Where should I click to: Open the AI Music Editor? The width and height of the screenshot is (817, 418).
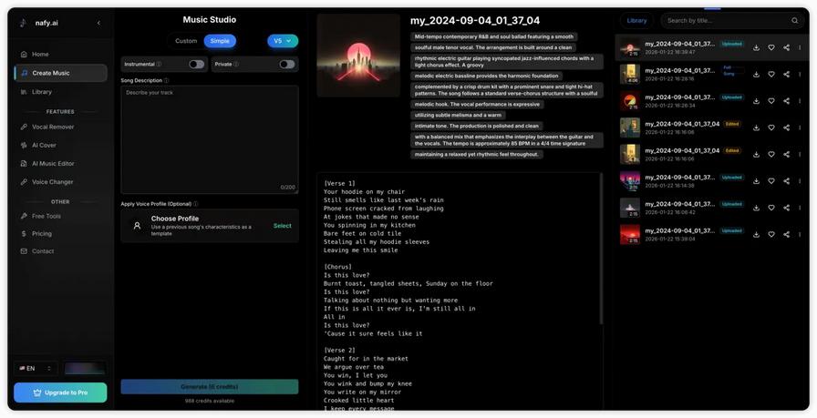click(60, 163)
